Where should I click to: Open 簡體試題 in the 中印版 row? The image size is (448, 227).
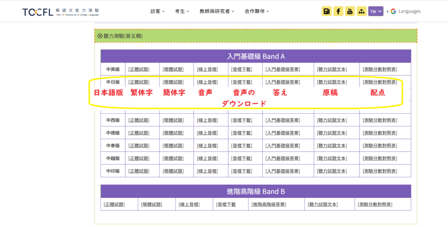tap(173, 171)
